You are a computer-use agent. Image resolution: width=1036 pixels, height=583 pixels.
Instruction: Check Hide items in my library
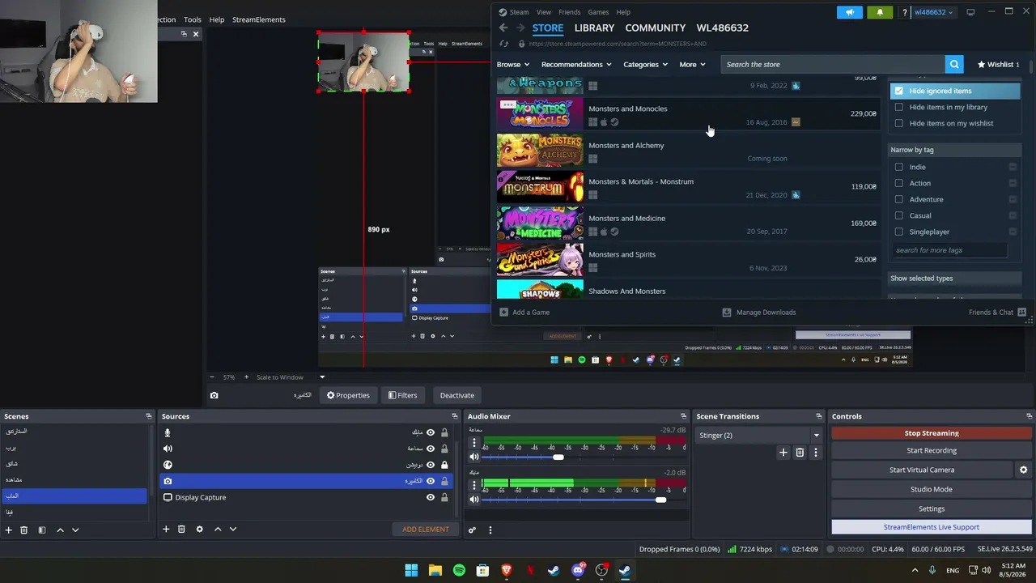[898, 107]
